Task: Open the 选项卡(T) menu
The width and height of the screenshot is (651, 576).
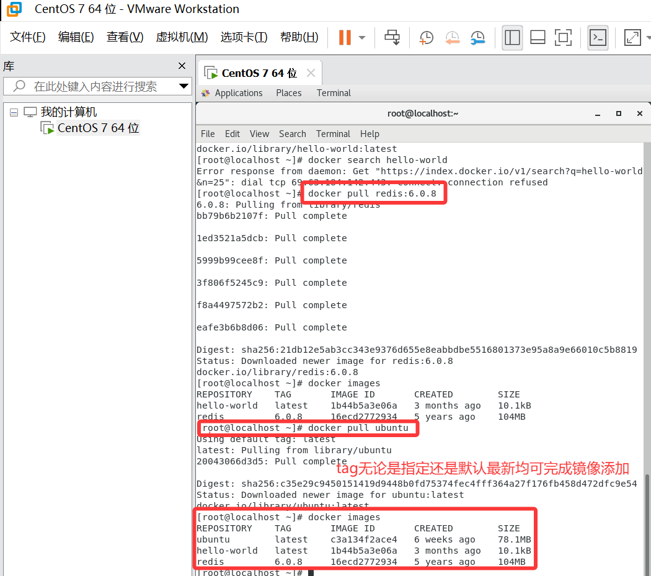Action: pos(244,37)
